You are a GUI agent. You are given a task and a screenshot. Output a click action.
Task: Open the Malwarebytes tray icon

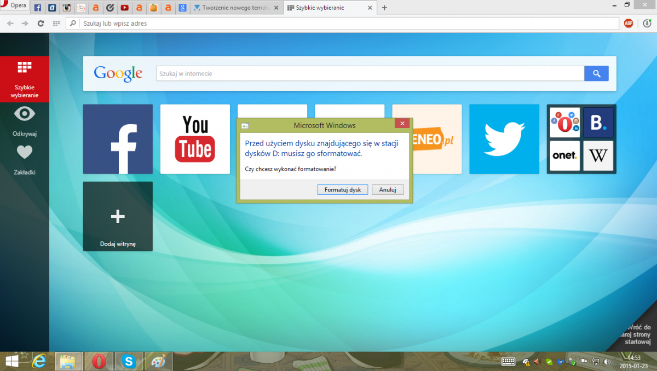click(561, 362)
